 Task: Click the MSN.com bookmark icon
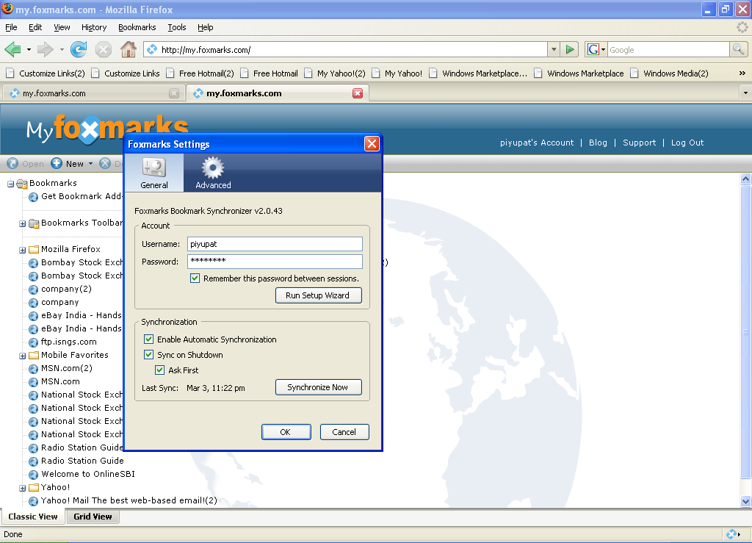(33, 382)
